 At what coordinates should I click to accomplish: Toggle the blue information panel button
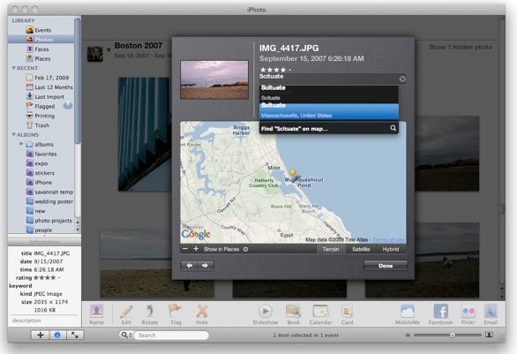57,335
